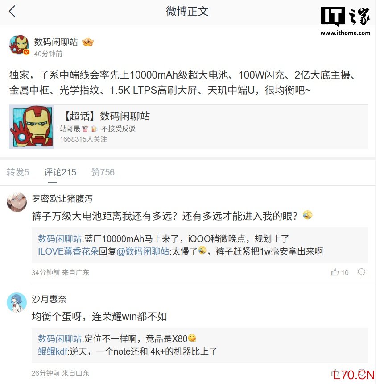Screen dimensions: 376x384
Task: Select the 评论215 tab
Action: (60, 172)
